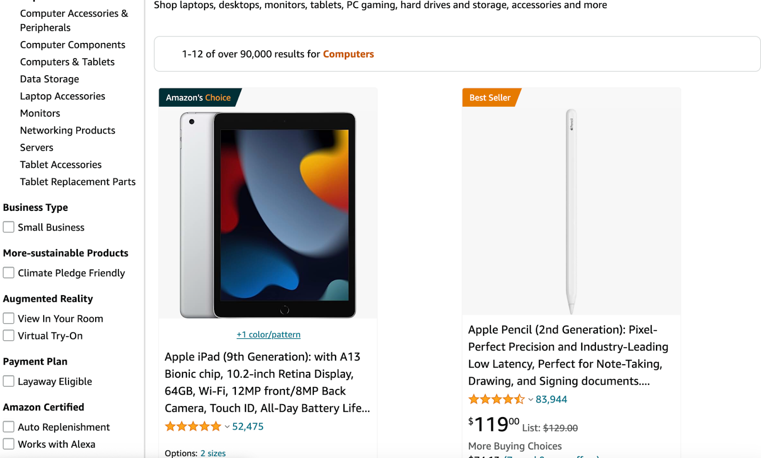Open More Buying Choices for Apple Pencil
This screenshot has width=761, height=458.
(515, 446)
